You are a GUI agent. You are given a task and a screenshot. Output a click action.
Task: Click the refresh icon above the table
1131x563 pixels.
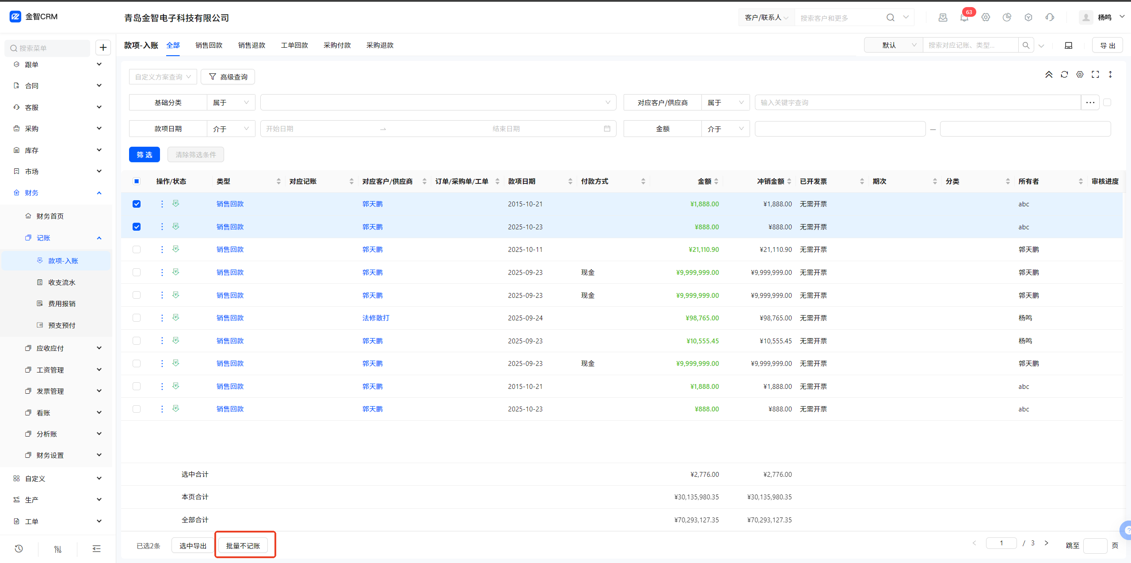click(1064, 75)
